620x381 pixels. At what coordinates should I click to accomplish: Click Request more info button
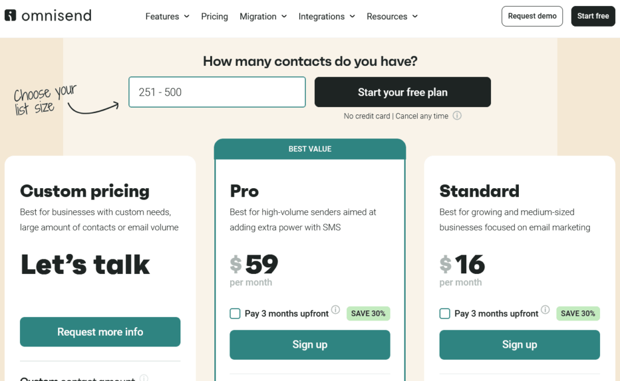point(100,331)
